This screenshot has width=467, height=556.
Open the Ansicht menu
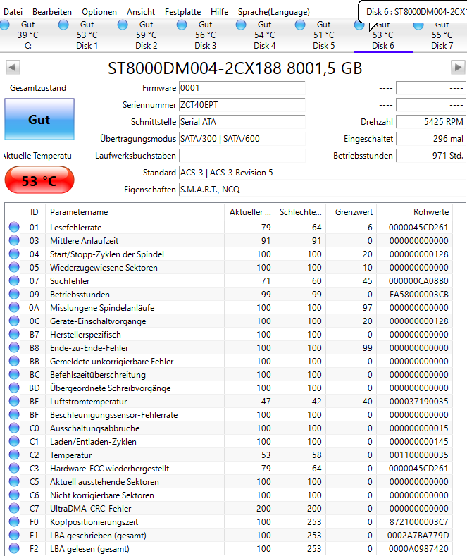[141, 12]
